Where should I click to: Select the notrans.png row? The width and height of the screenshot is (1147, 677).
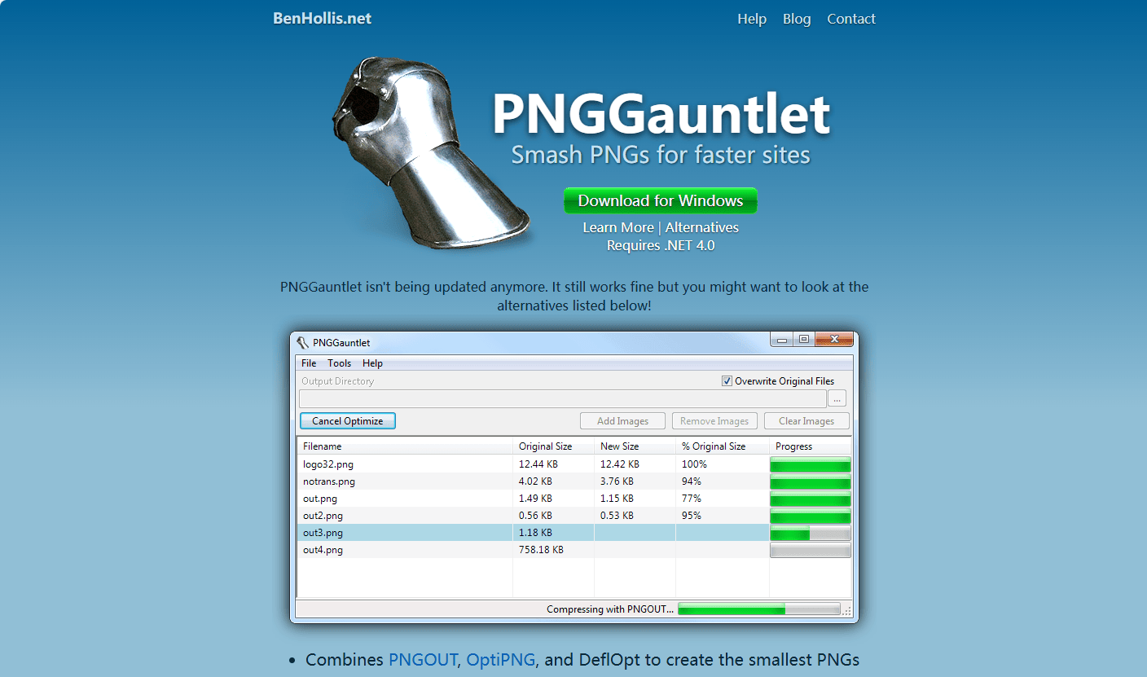[x=574, y=481]
